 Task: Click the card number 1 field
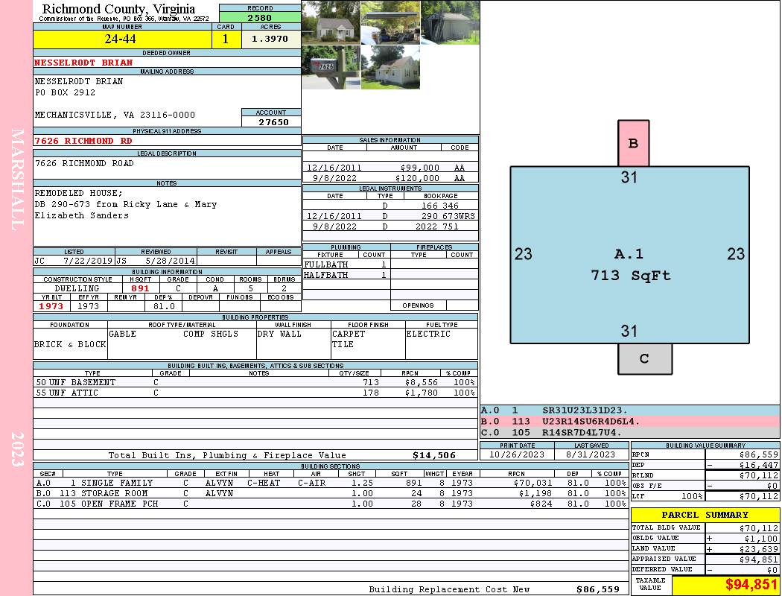point(226,39)
